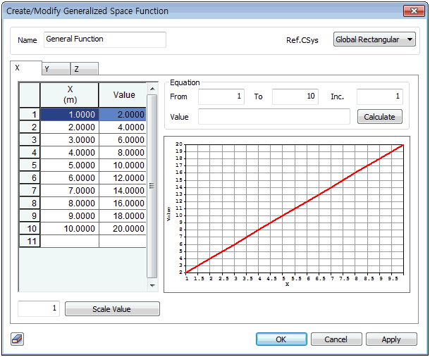Click the Name input field
430x357 pixels.
coord(105,39)
